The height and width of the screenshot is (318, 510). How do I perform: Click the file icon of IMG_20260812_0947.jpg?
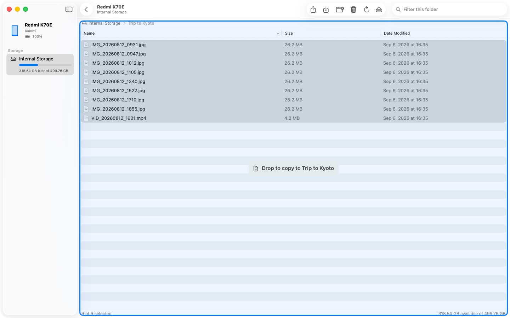86,54
